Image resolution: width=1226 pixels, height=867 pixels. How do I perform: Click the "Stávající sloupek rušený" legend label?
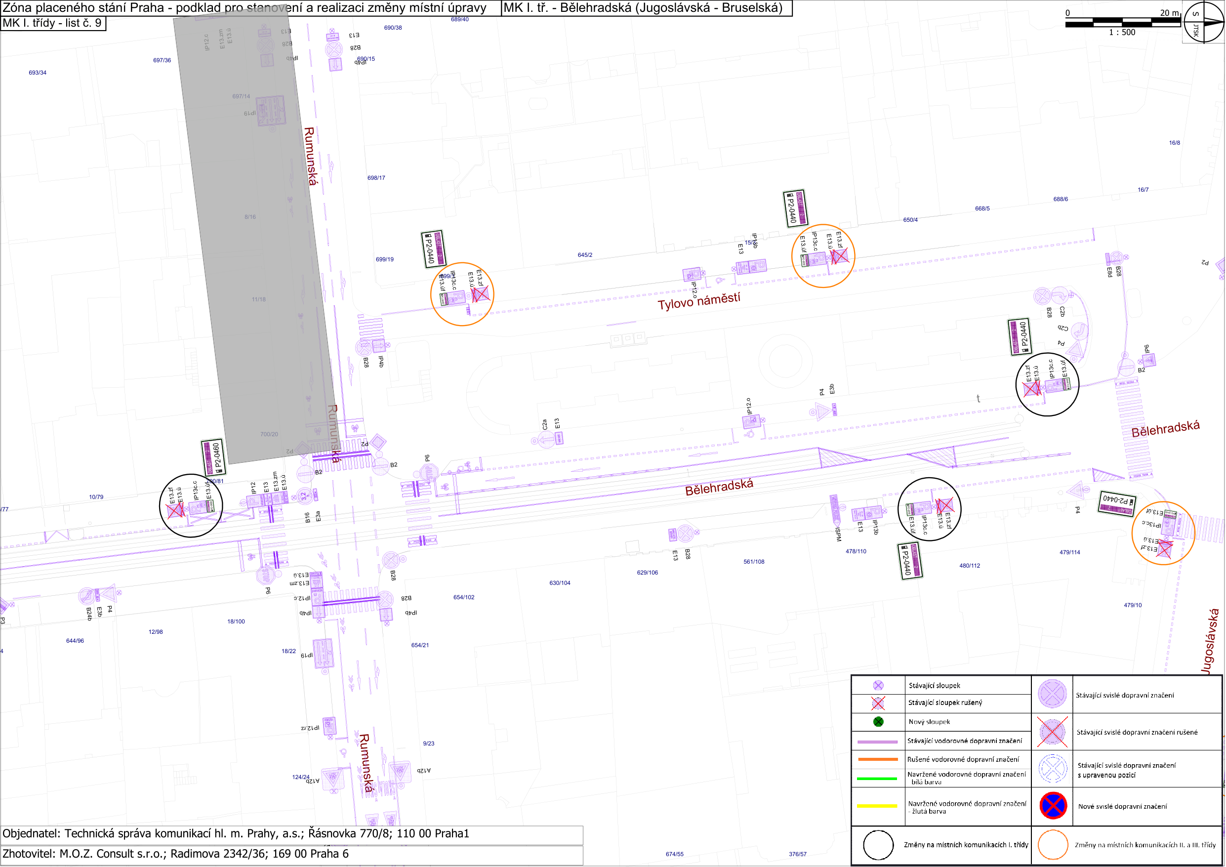[x=945, y=702]
